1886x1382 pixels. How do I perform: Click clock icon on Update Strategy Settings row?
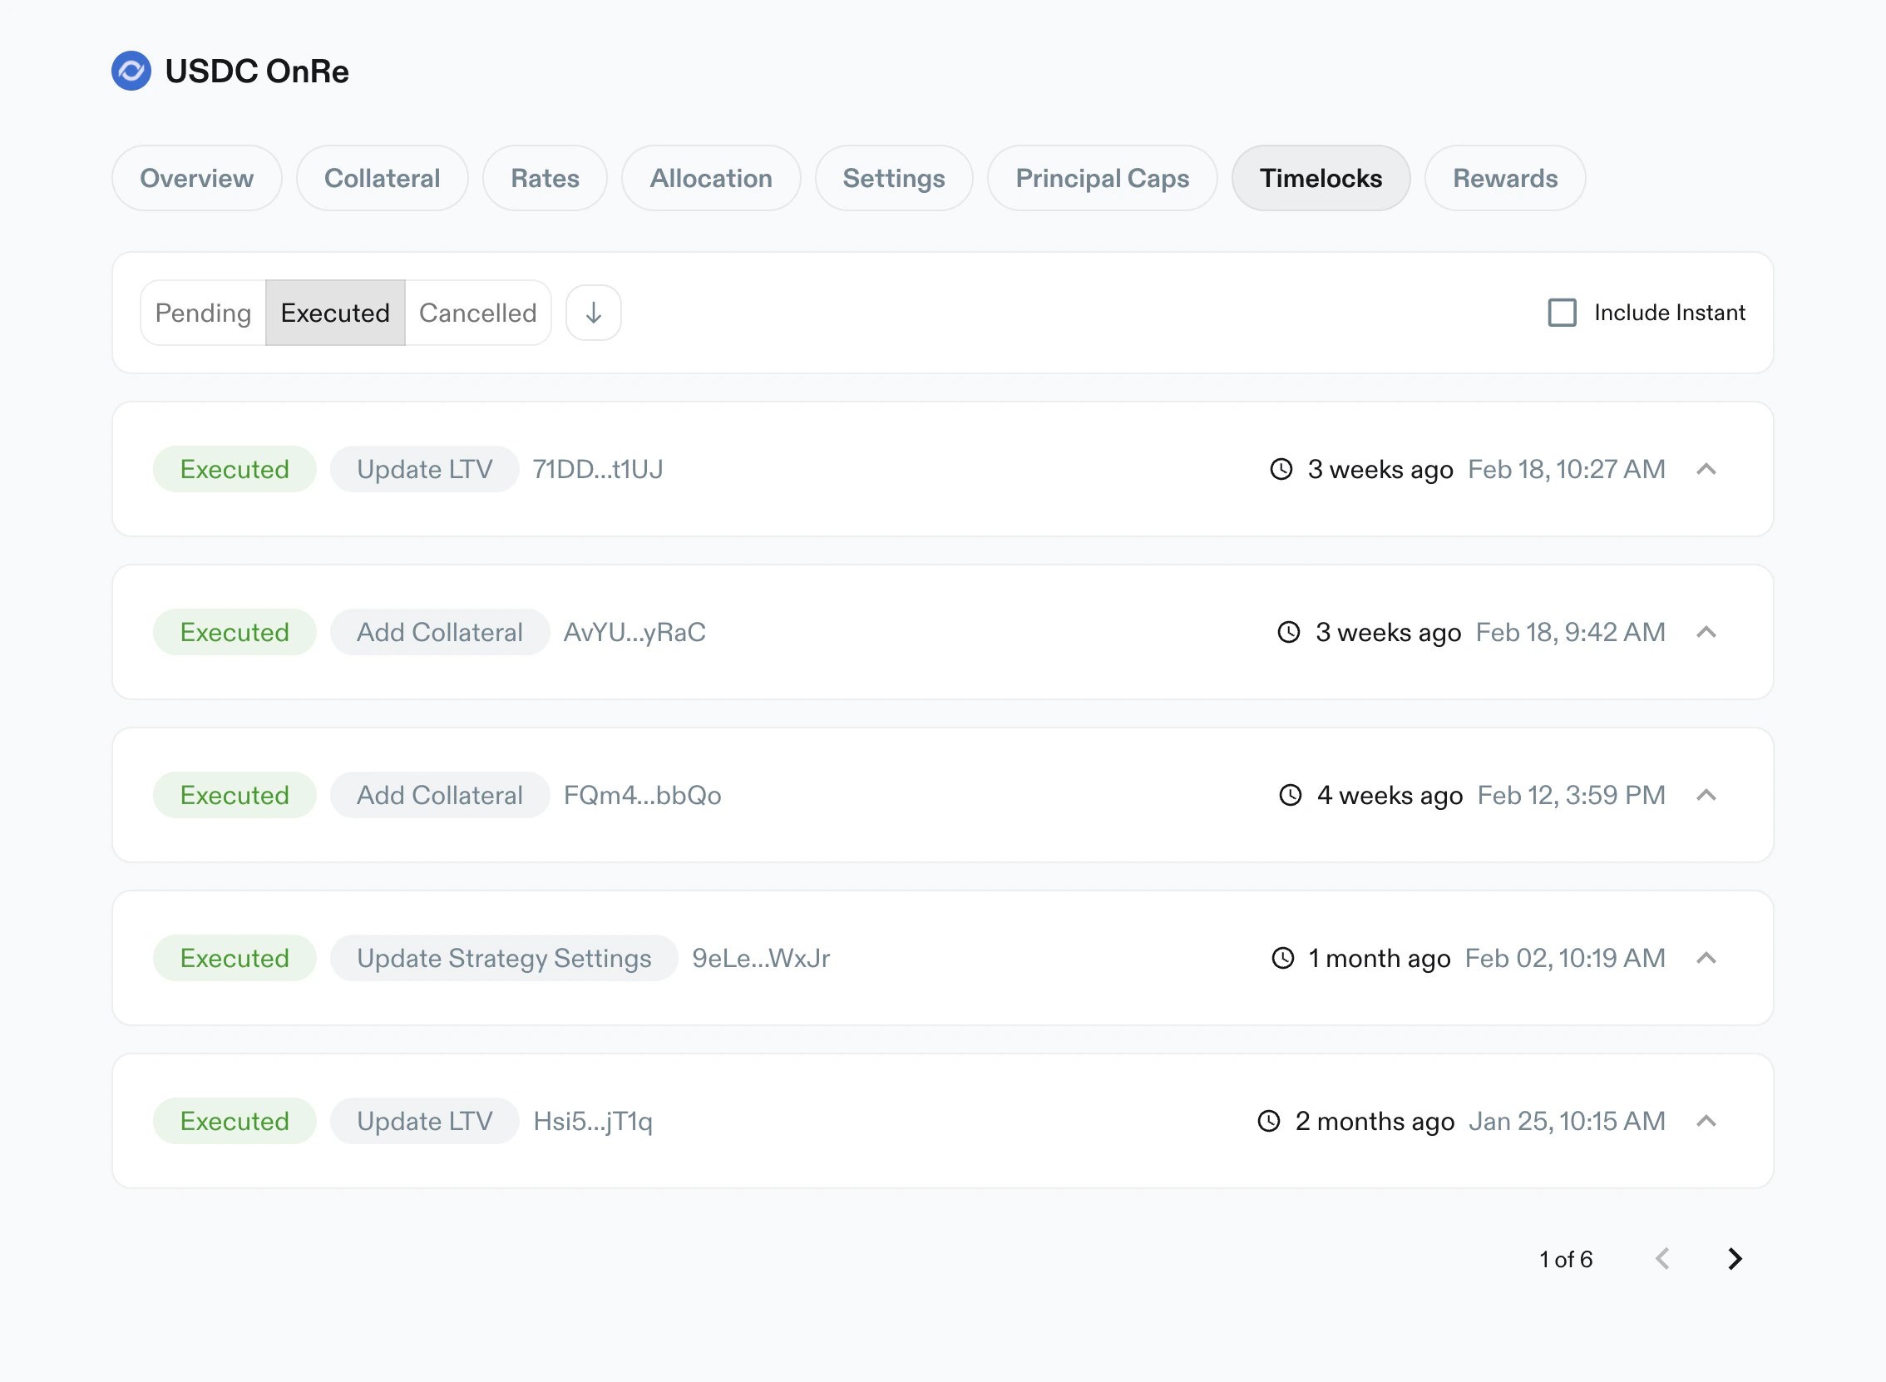tap(1282, 958)
